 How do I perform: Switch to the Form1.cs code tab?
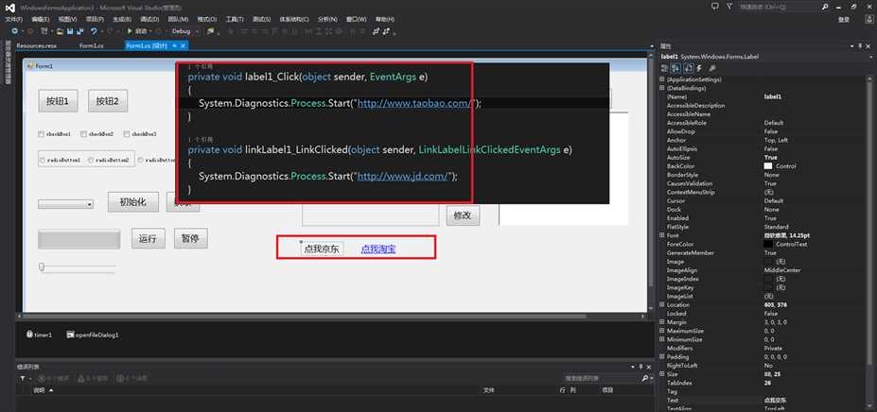[x=91, y=46]
